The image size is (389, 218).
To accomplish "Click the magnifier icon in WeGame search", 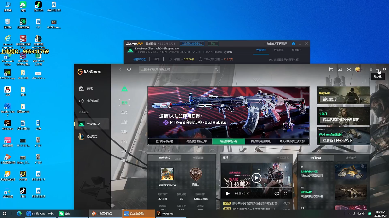I will point(216,69).
